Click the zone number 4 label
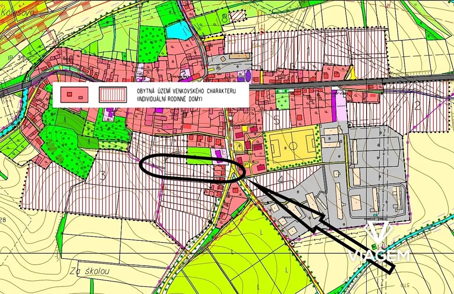 [x=280, y=180]
